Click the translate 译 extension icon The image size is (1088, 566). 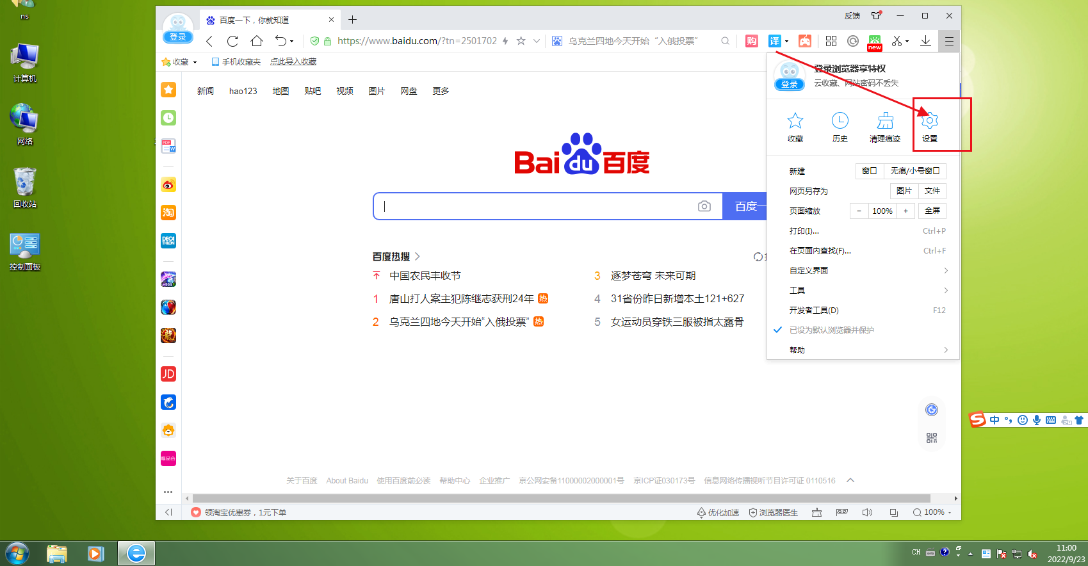pos(775,41)
